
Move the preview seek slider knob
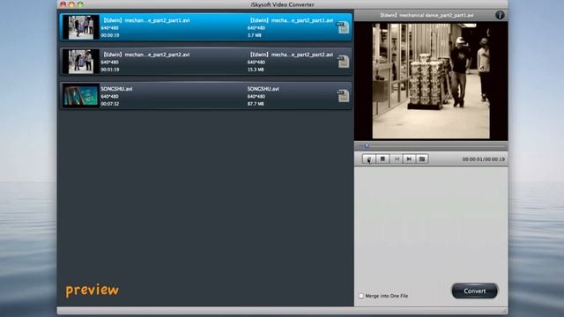click(x=367, y=145)
